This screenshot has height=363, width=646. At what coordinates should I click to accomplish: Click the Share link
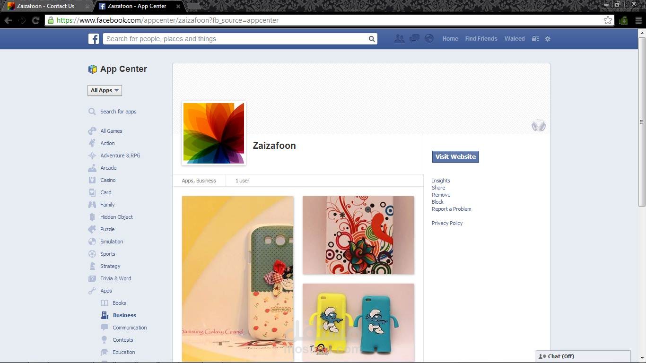[x=438, y=188]
